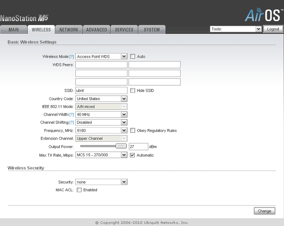Image resolution: width=284 pixels, height=226 pixels.
Task: Uncheck the Automatic TX rate checkbox
Action: [x=133, y=155]
